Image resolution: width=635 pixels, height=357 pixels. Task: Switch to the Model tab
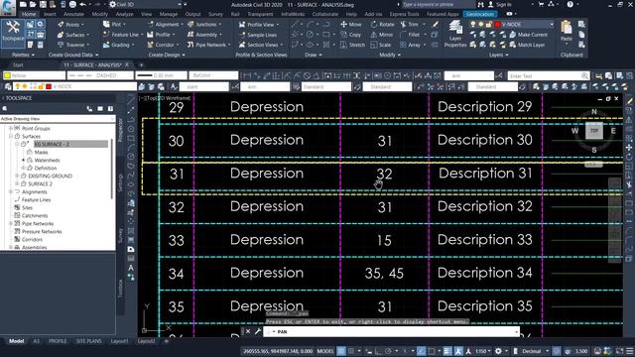pyautogui.click(x=16, y=341)
